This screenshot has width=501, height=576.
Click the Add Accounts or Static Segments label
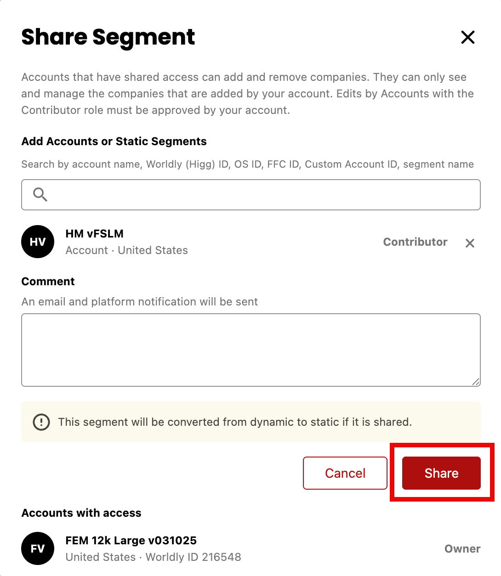click(114, 141)
